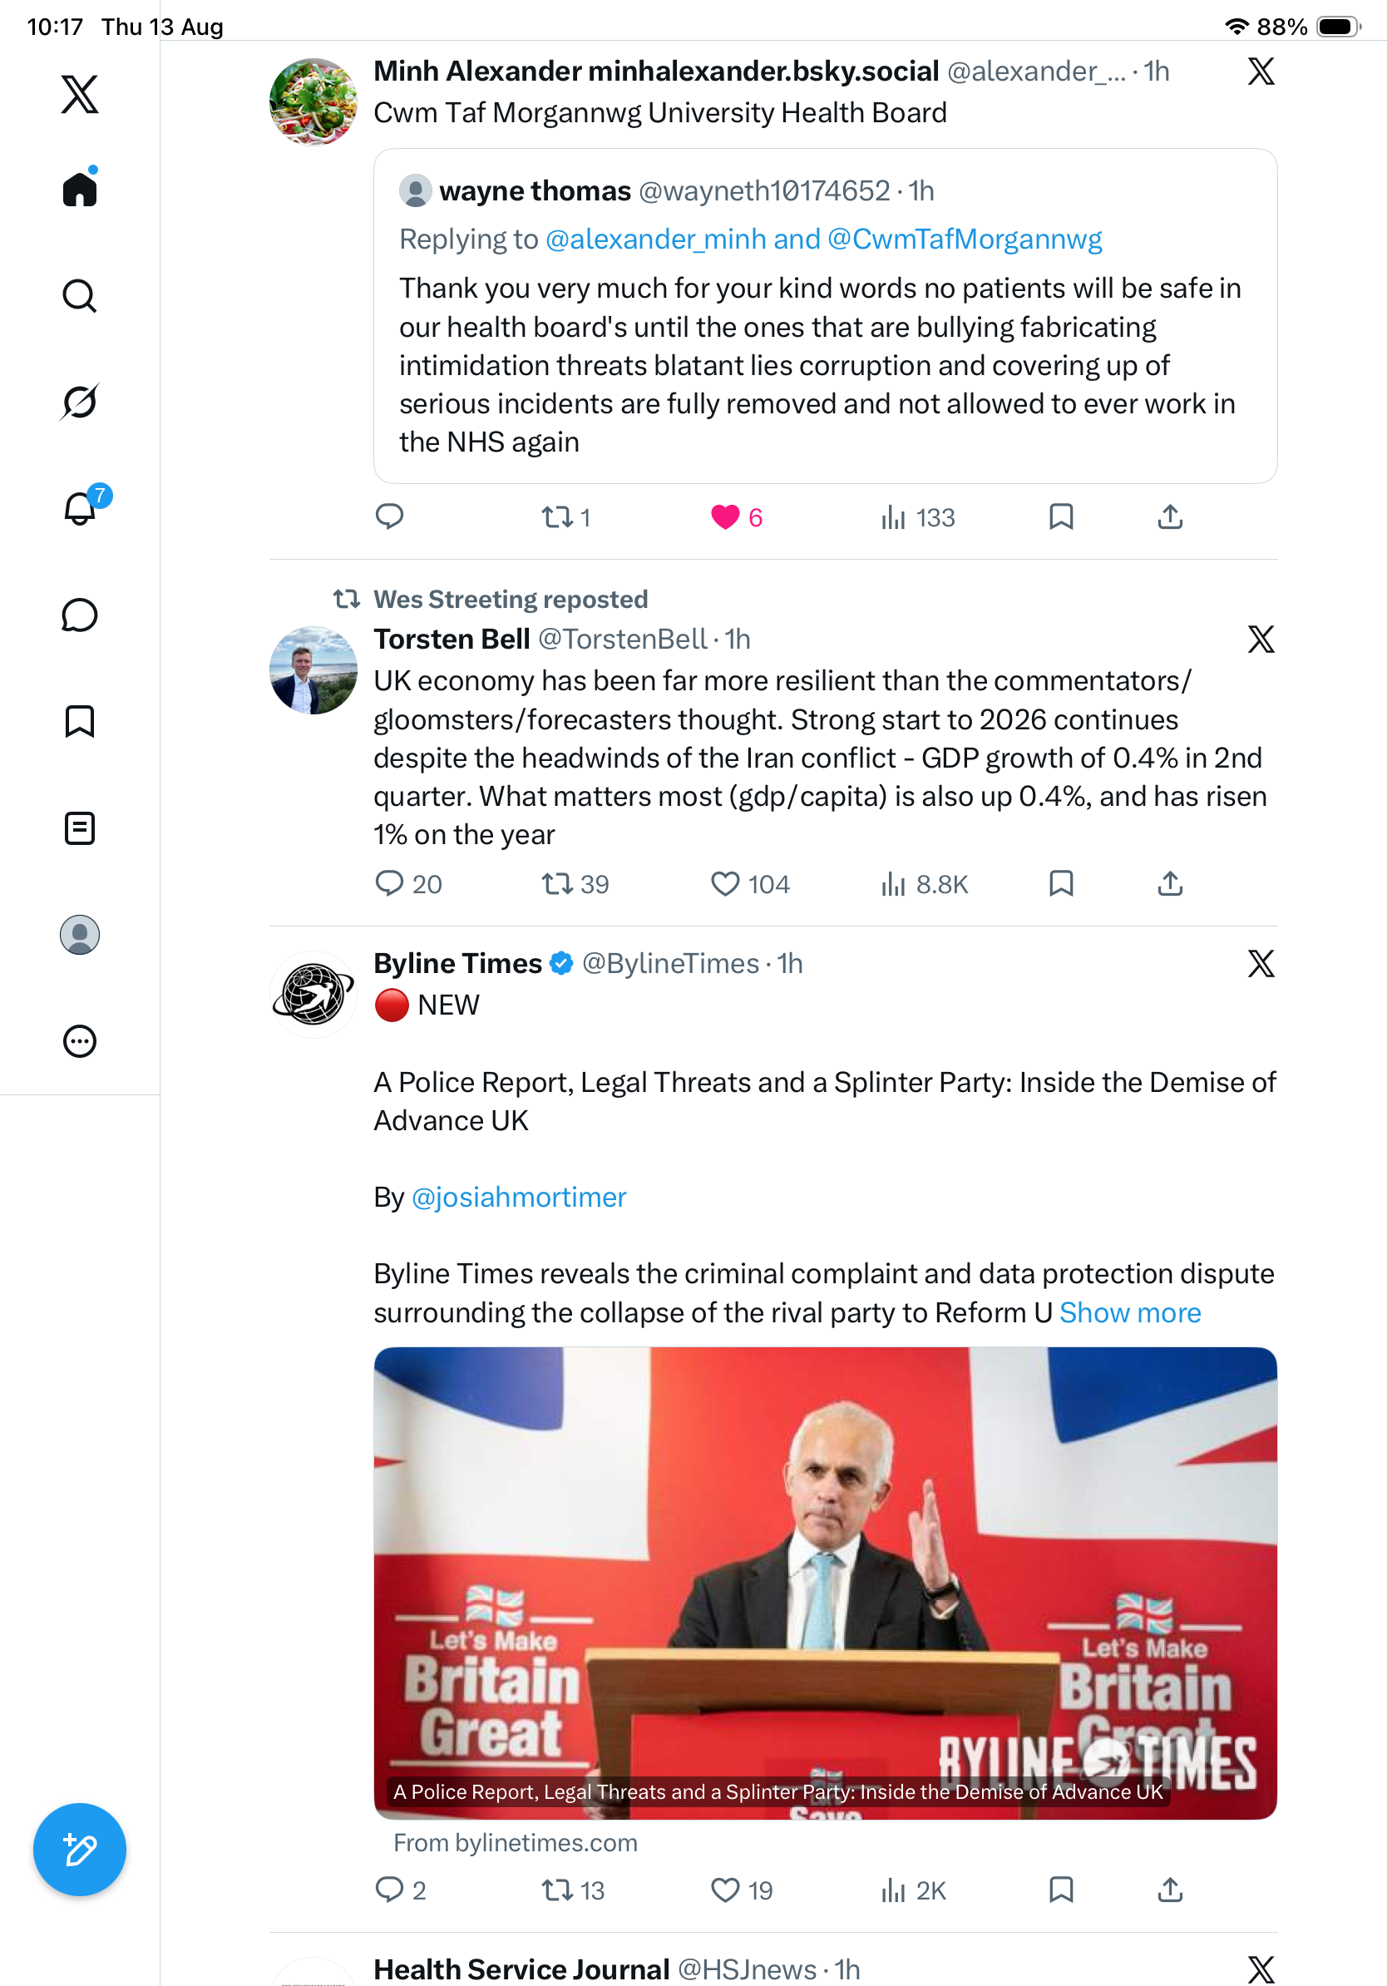
Task: Open X menu on Torsten Bell post
Action: [x=1261, y=640]
